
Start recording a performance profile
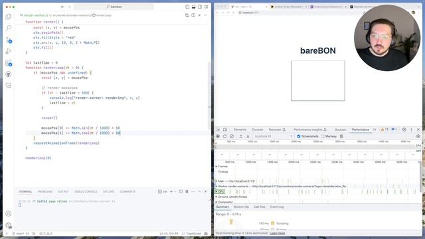pos(218,136)
